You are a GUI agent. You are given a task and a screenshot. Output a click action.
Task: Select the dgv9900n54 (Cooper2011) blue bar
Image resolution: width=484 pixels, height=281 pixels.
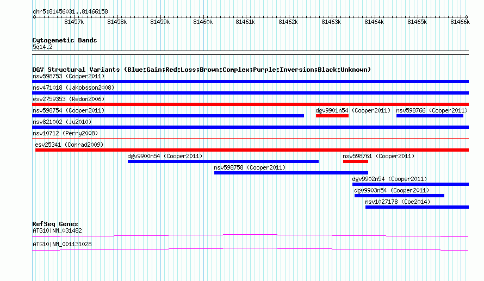pyautogui.click(x=223, y=161)
